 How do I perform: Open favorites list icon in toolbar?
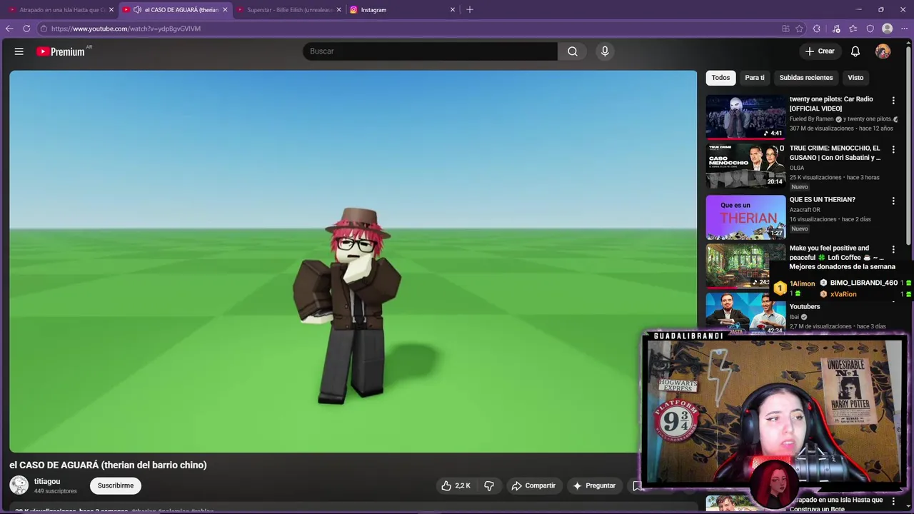pos(853,29)
